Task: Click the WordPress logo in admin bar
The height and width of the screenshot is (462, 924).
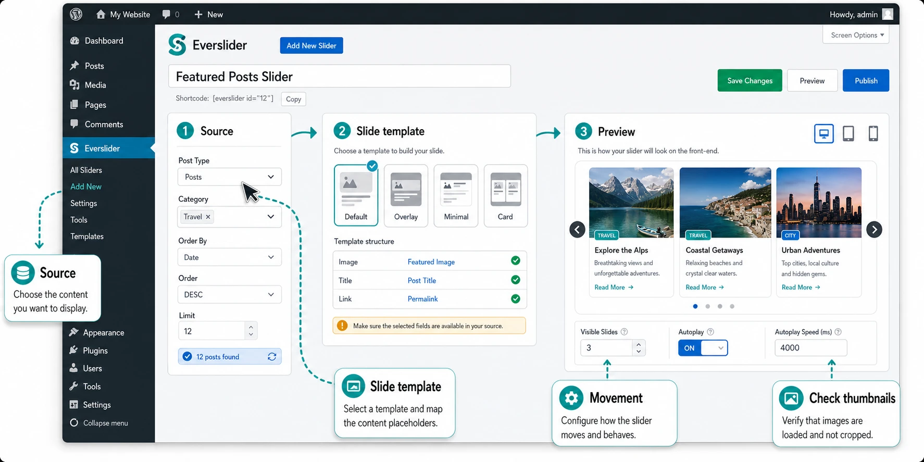Action: pyautogui.click(x=76, y=14)
